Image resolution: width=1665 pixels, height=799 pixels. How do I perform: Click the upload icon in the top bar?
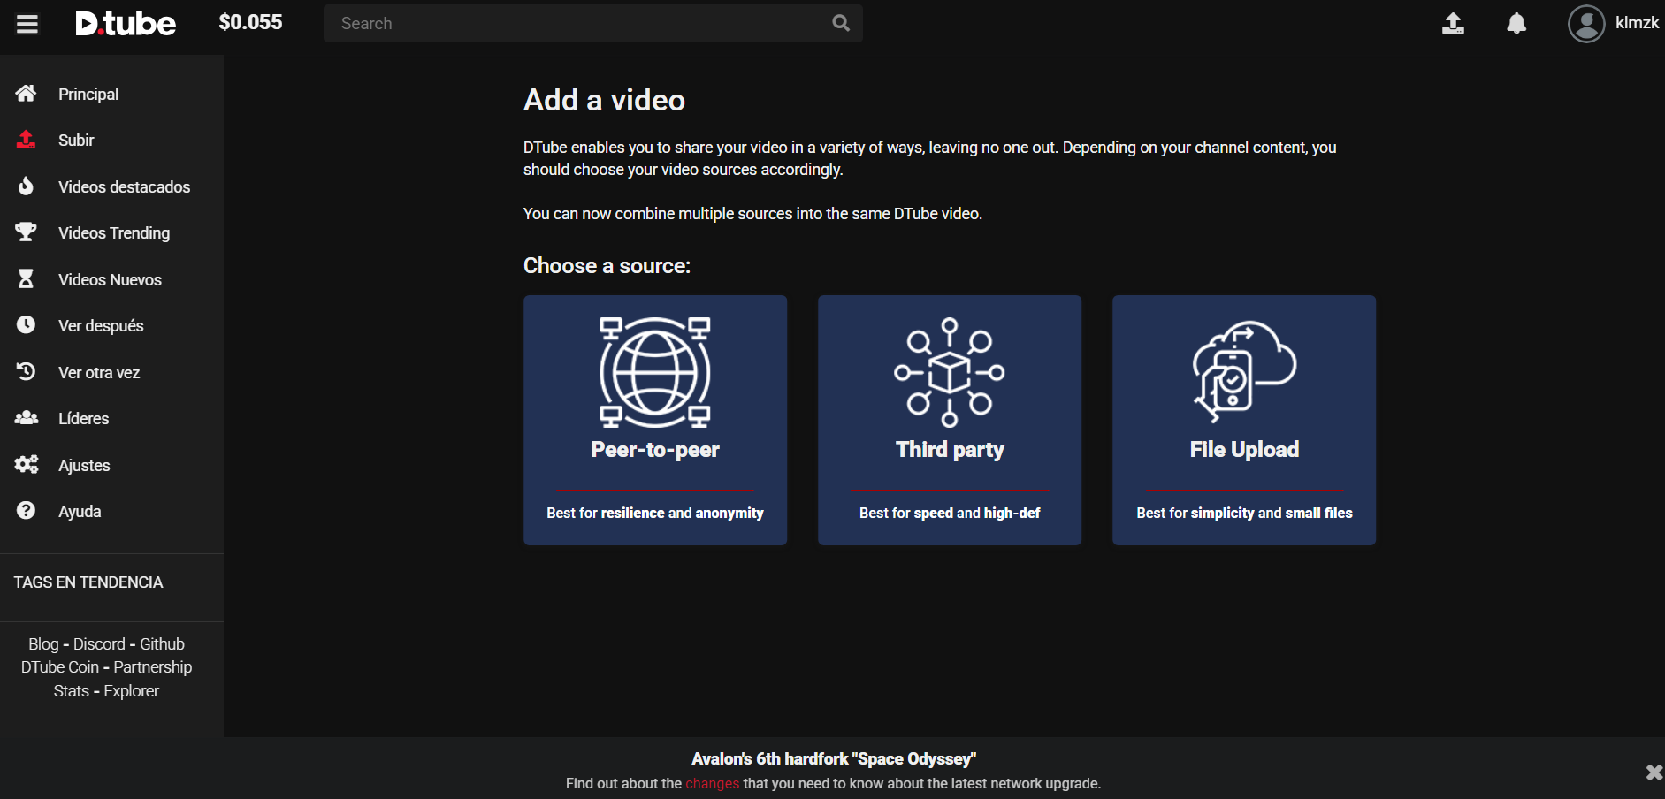pyautogui.click(x=1453, y=23)
